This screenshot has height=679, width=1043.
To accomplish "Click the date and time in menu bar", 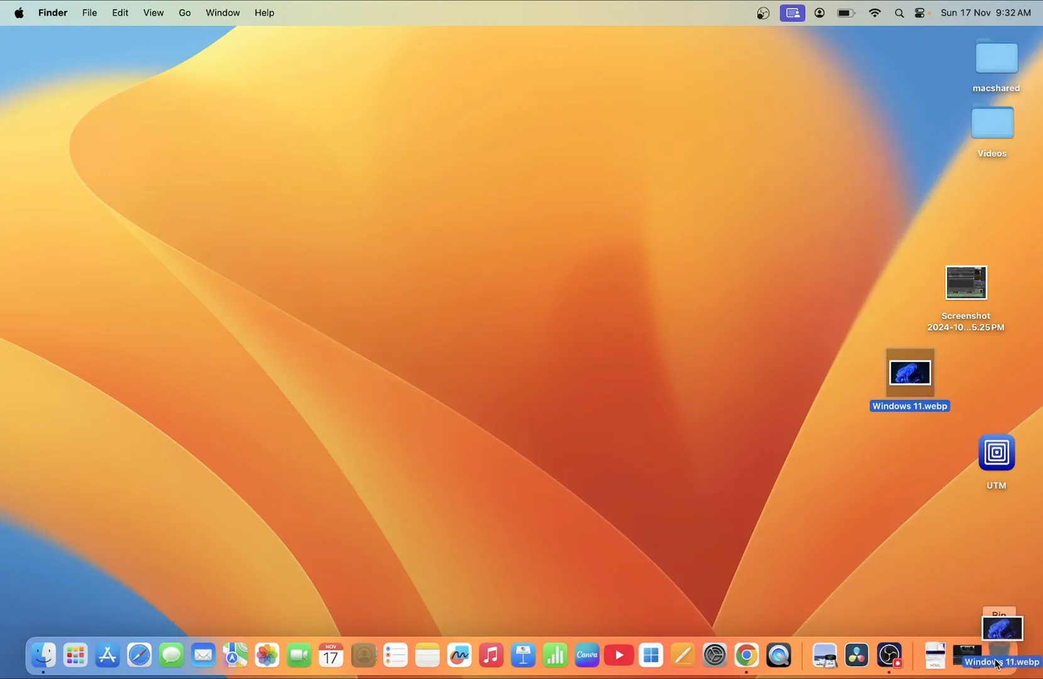I will 985,13.
